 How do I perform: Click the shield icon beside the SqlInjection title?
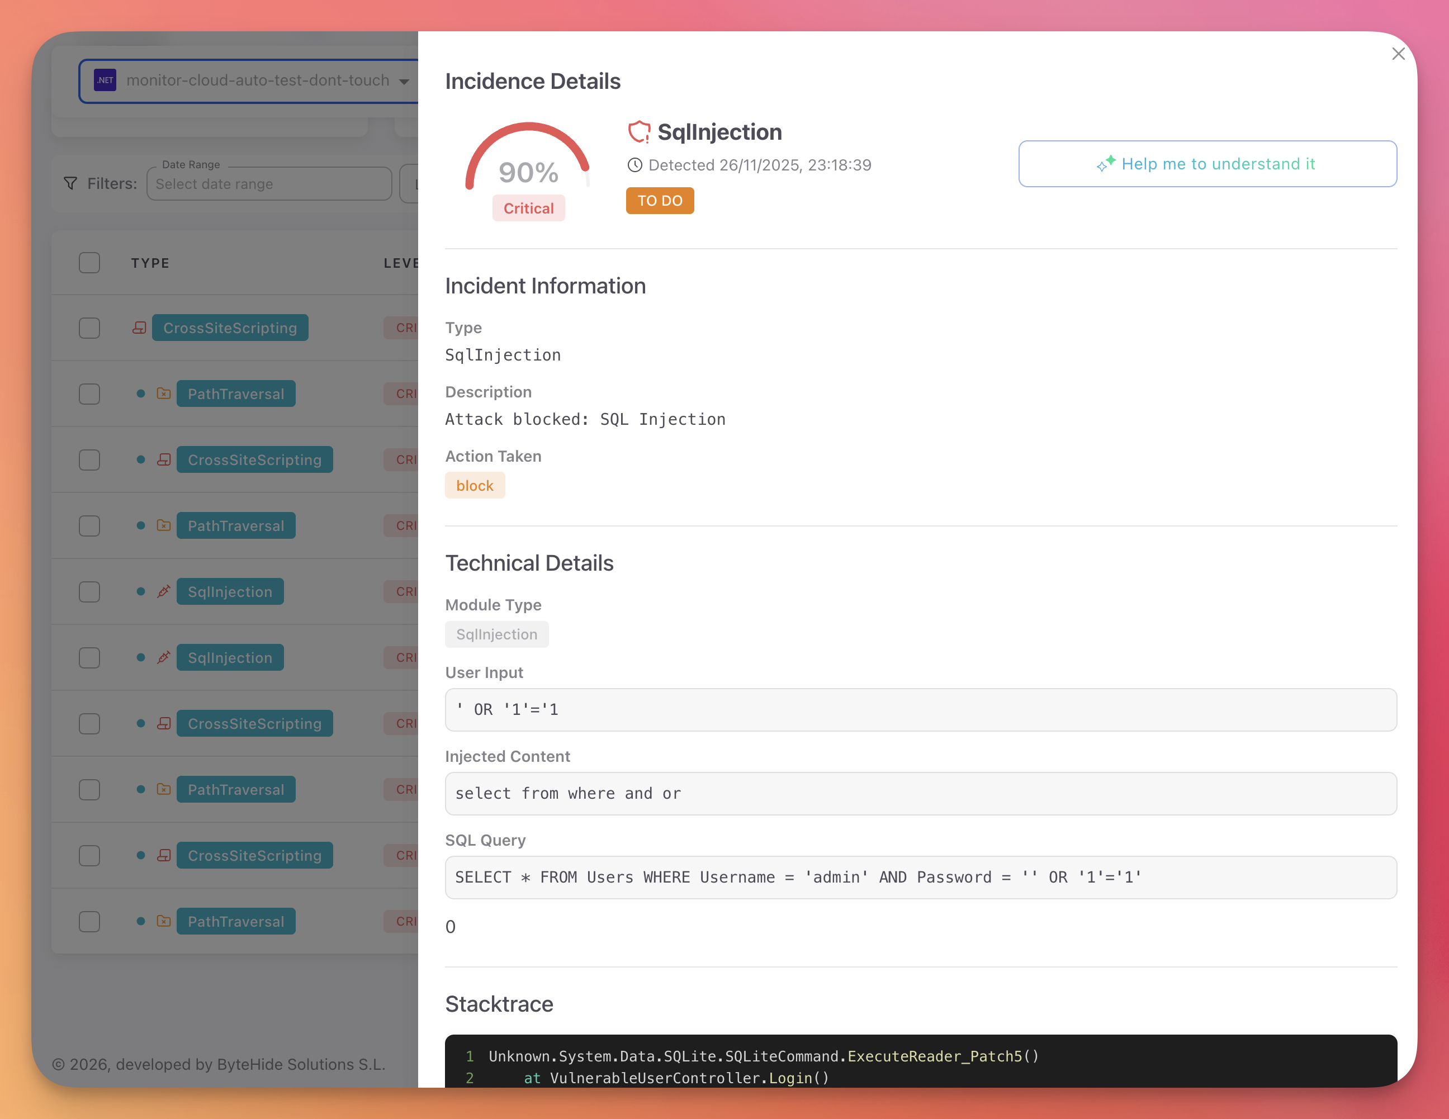pyautogui.click(x=639, y=131)
